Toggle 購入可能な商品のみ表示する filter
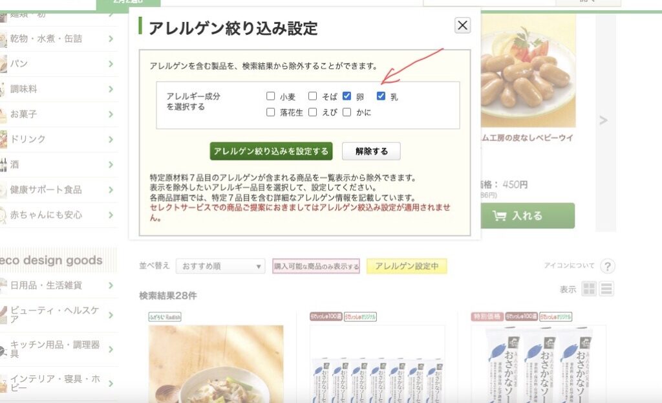This screenshot has height=403, width=662. [316, 266]
